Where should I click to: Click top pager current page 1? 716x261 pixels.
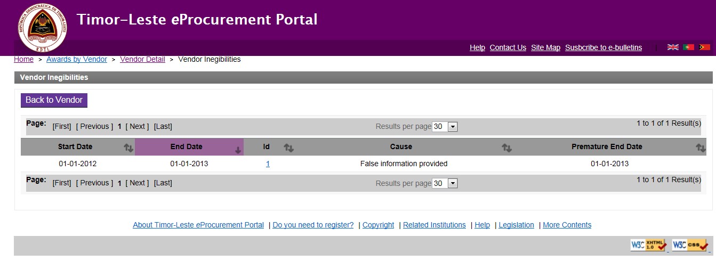coord(119,126)
